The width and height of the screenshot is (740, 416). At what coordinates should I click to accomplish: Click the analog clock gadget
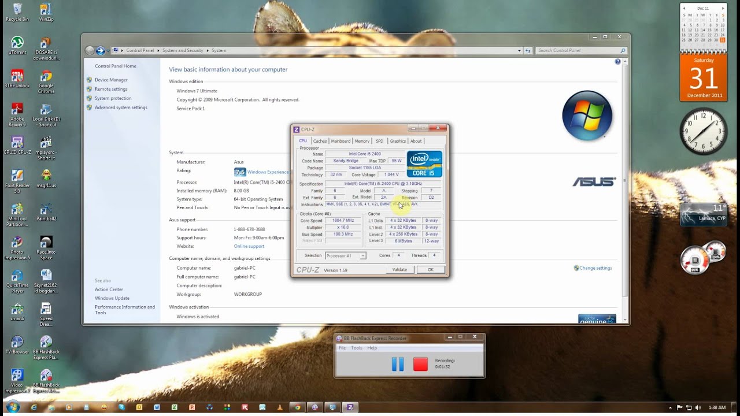coord(704,131)
